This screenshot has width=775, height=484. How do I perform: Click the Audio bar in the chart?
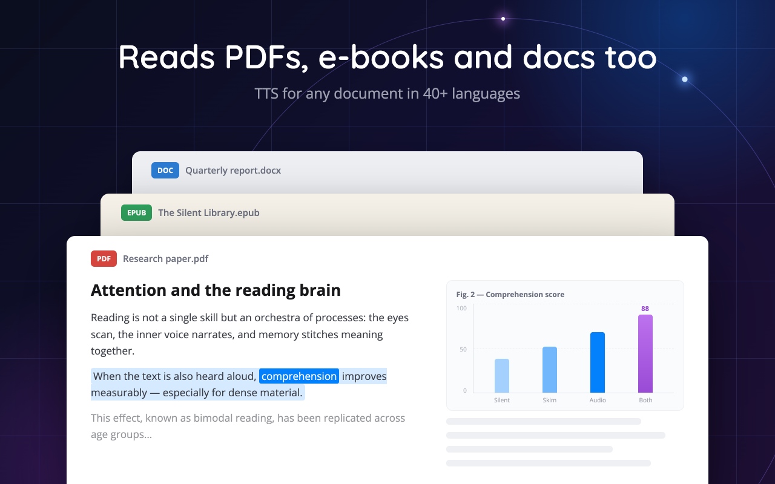click(x=598, y=362)
